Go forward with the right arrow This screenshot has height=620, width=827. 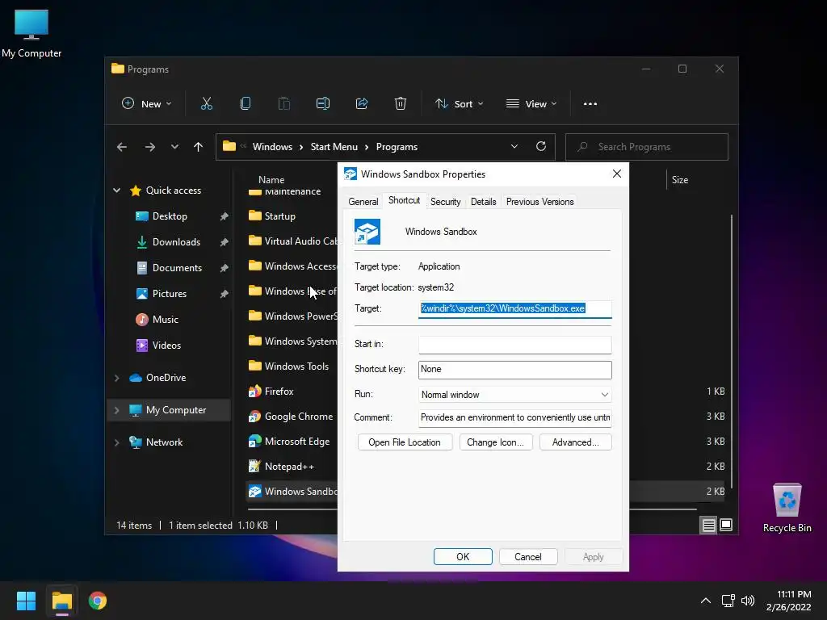coord(150,147)
